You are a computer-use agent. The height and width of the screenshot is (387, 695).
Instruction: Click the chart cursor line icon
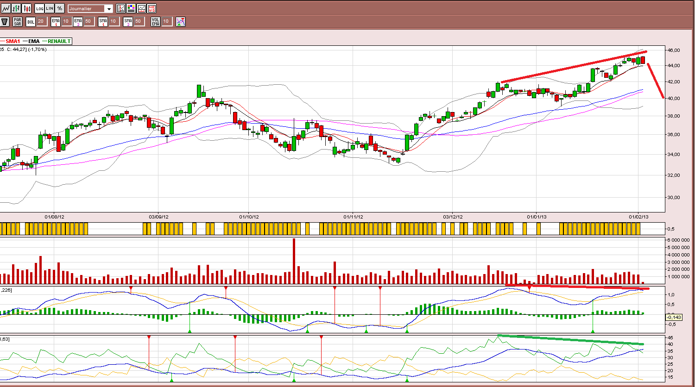pos(121,8)
